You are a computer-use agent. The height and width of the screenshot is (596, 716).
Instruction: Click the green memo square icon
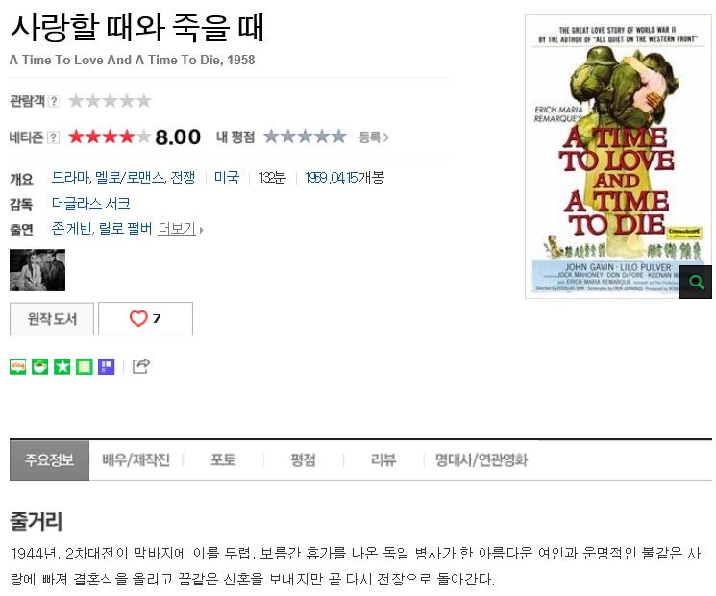point(84,366)
